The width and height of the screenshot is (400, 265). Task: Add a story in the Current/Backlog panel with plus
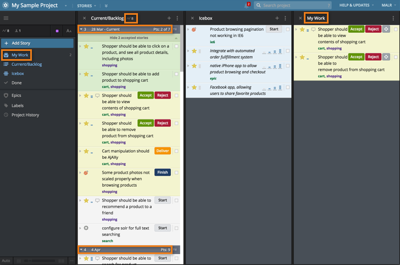[x=169, y=18]
